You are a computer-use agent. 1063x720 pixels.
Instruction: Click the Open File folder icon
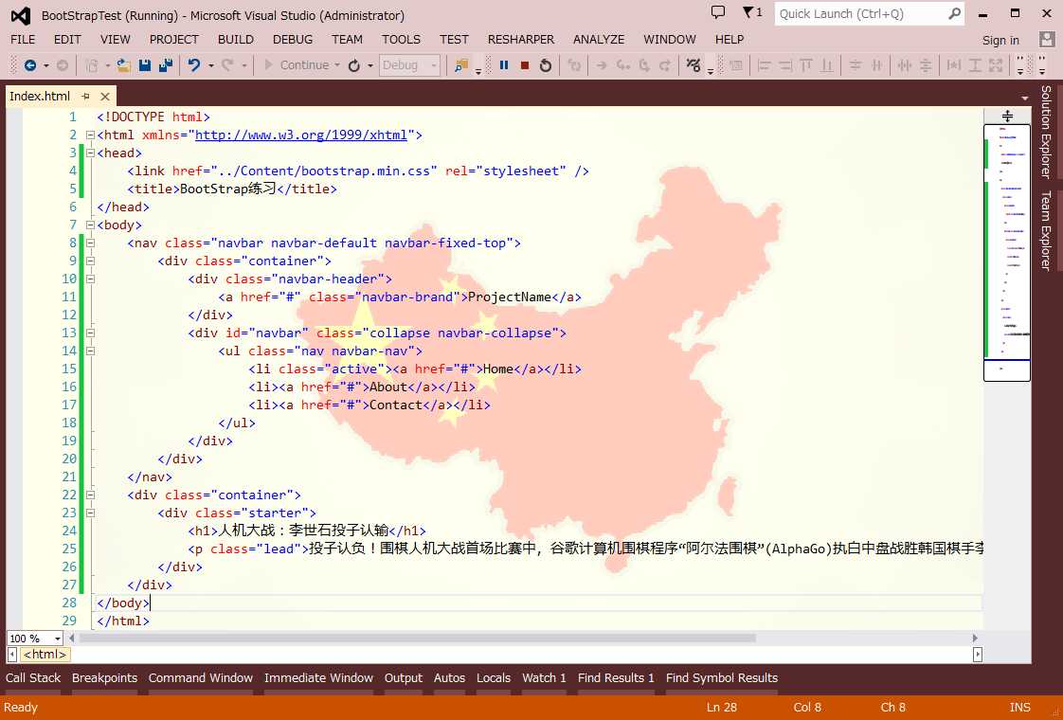[x=123, y=65]
